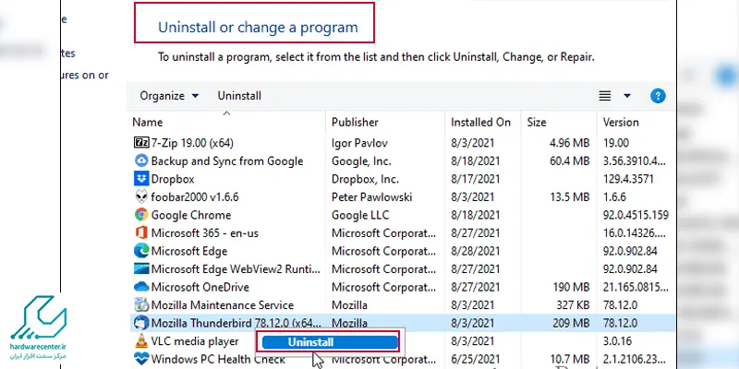This screenshot has width=739, height=369.
Task: Select the Microsoft 365 - en-us entry
Action: 204,233
